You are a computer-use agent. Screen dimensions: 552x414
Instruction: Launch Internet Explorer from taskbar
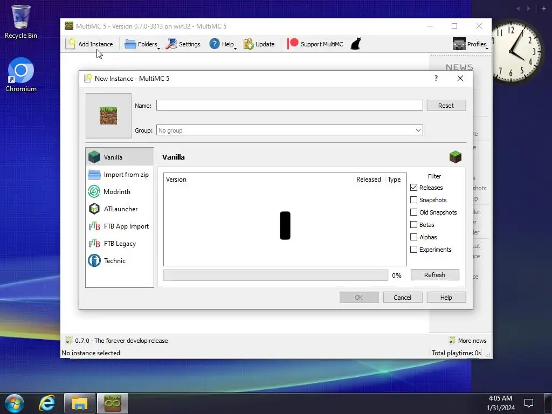pyautogui.click(x=47, y=403)
